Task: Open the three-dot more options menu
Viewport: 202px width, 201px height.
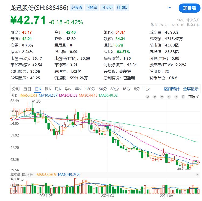Action: [x=169, y=8]
